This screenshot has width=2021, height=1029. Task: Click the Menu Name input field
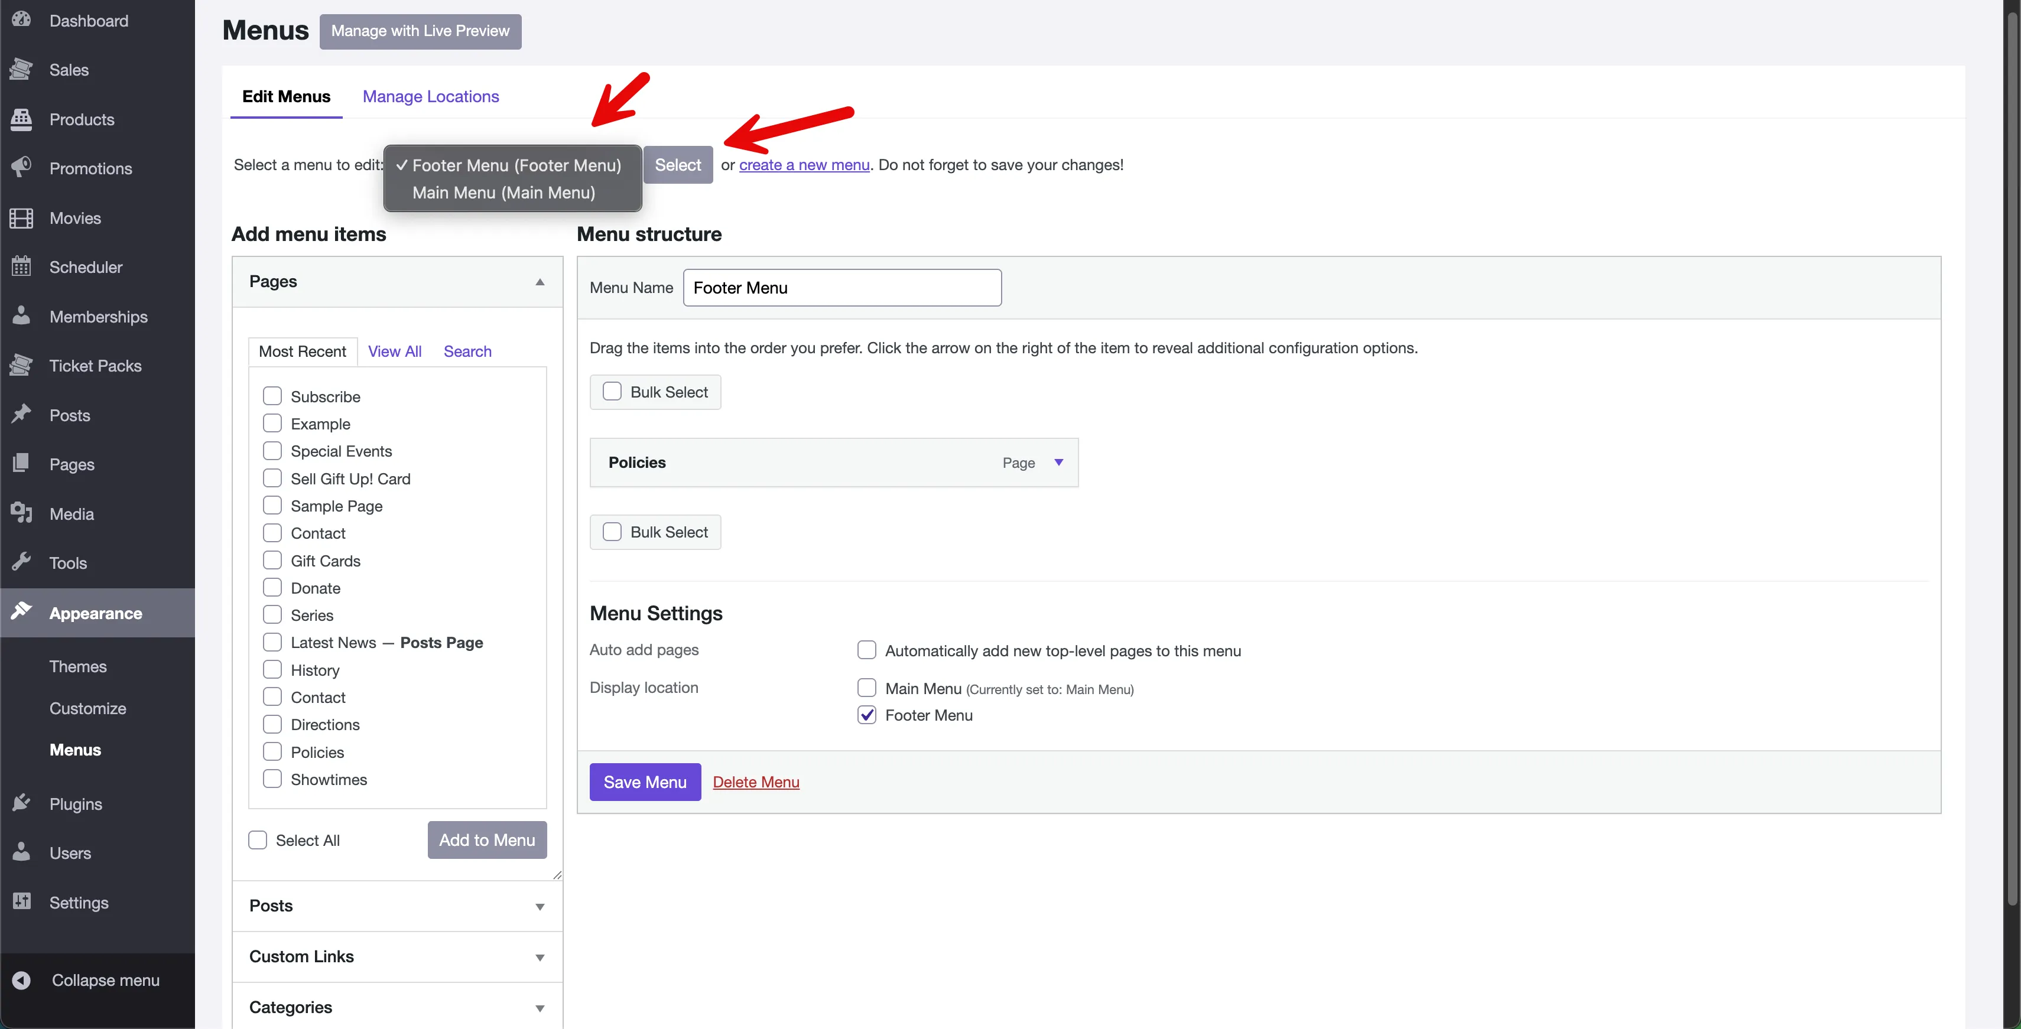pyautogui.click(x=842, y=288)
